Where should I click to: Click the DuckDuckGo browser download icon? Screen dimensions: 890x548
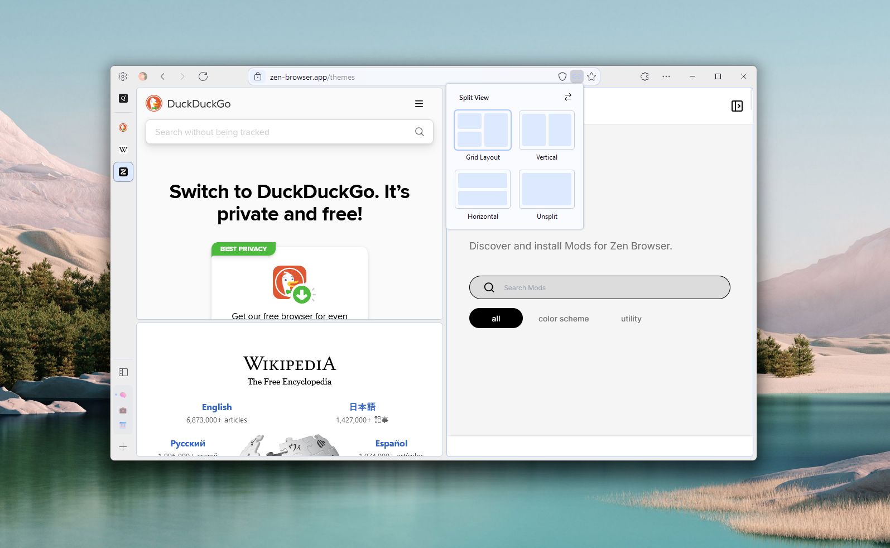(x=293, y=284)
